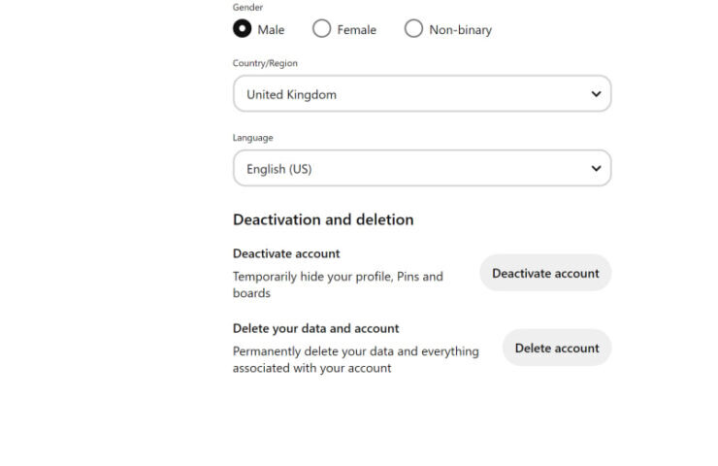This screenshot has height=466, width=718.
Task: Click the Deactivate account button
Action: pyautogui.click(x=545, y=273)
